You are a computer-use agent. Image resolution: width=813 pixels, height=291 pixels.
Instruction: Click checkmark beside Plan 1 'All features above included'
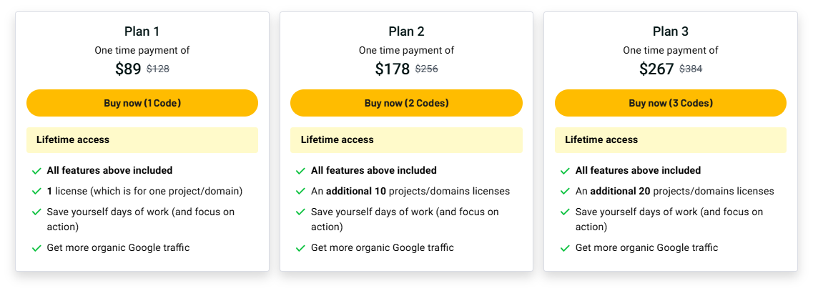click(36, 171)
